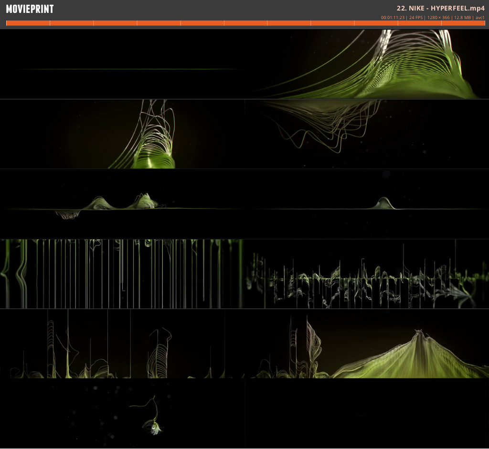Open the thumbnail with sparse spikes and contour shapes
The height and width of the screenshot is (449, 489).
click(122, 344)
